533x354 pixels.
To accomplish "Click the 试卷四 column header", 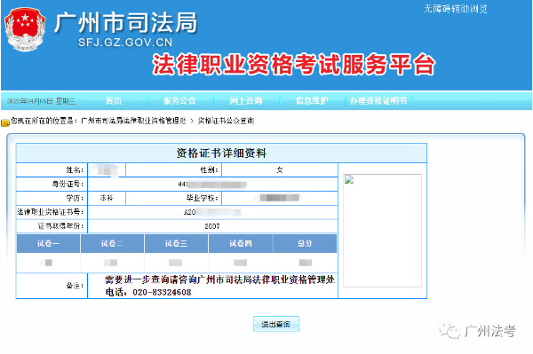I will [x=241, y=243].
